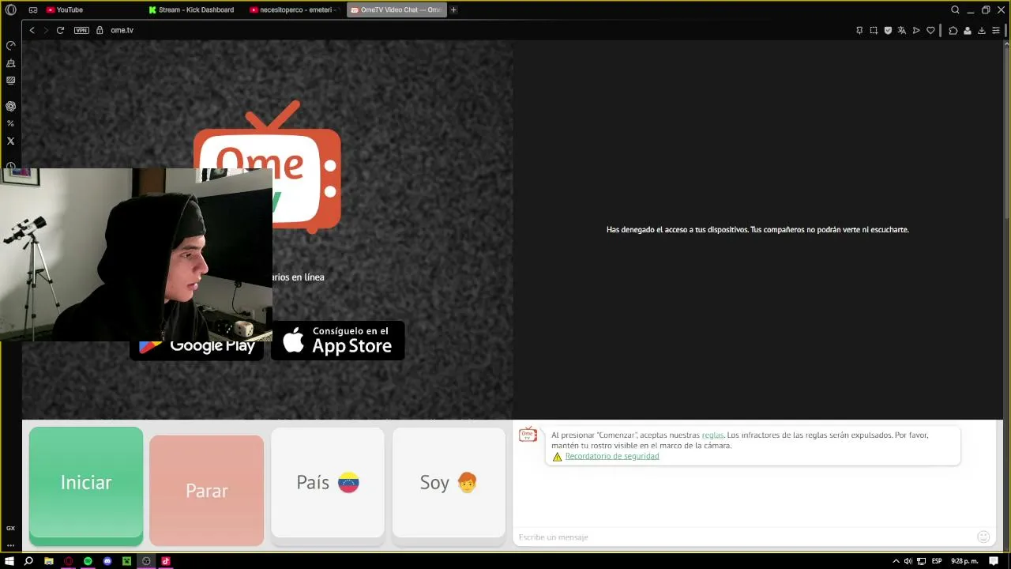Open the extensions puzzle icon
This screenshot has width=1011, height=569.
point(953,30)
